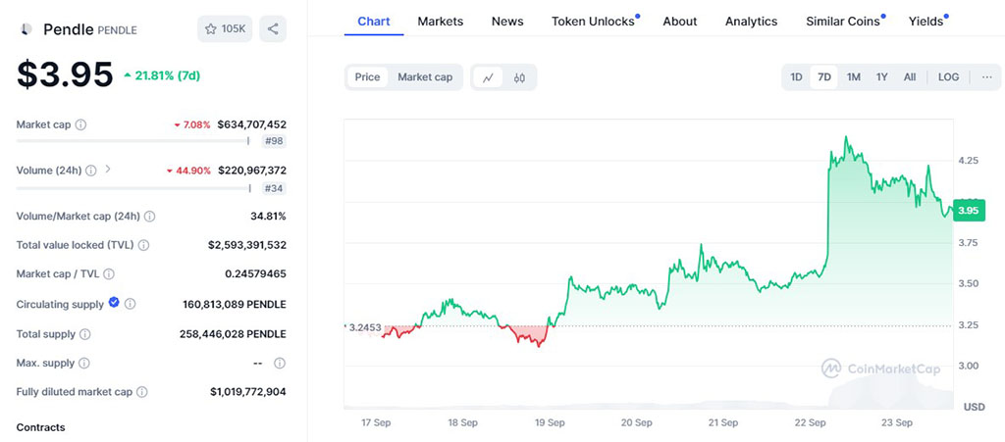Click the Pendle coin logo icon
The width and height of the screenshot is (1005, 442).
click(26, 28)
